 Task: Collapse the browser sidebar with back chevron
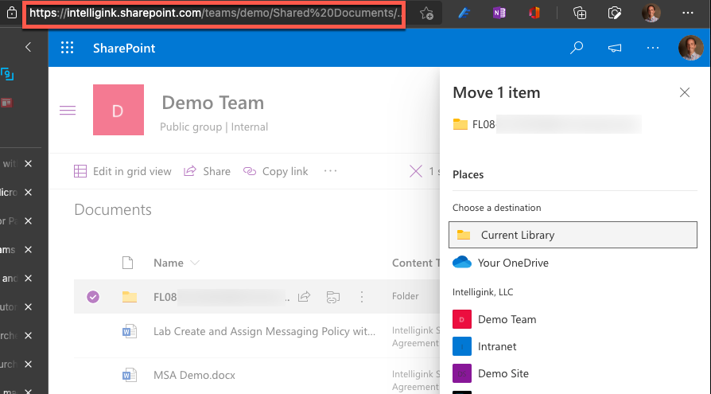(28, 47)
